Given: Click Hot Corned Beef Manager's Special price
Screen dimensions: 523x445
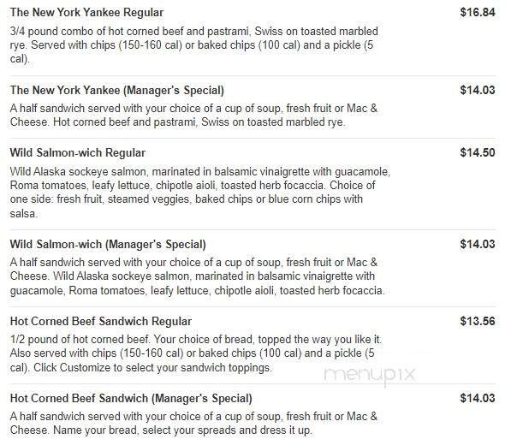Looking at the screenshot, I should tap(479, 399).
